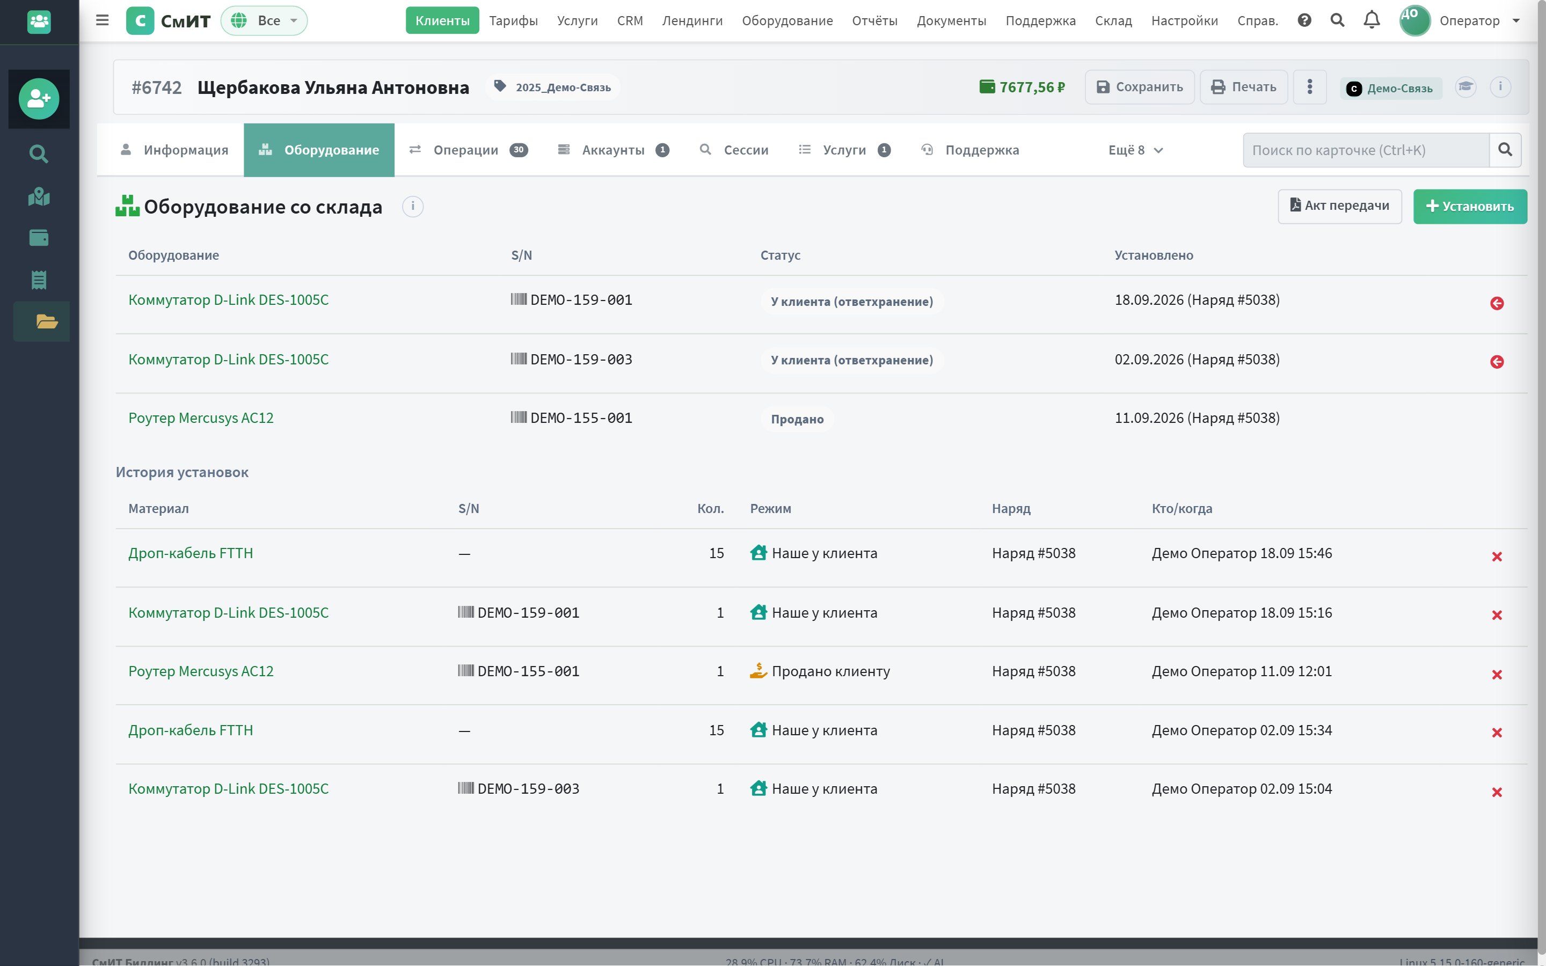The image size is (1546, 966).
Task: Delete the 02.09 15:04 Коммутатор history row
Action: click(1497, 792)
